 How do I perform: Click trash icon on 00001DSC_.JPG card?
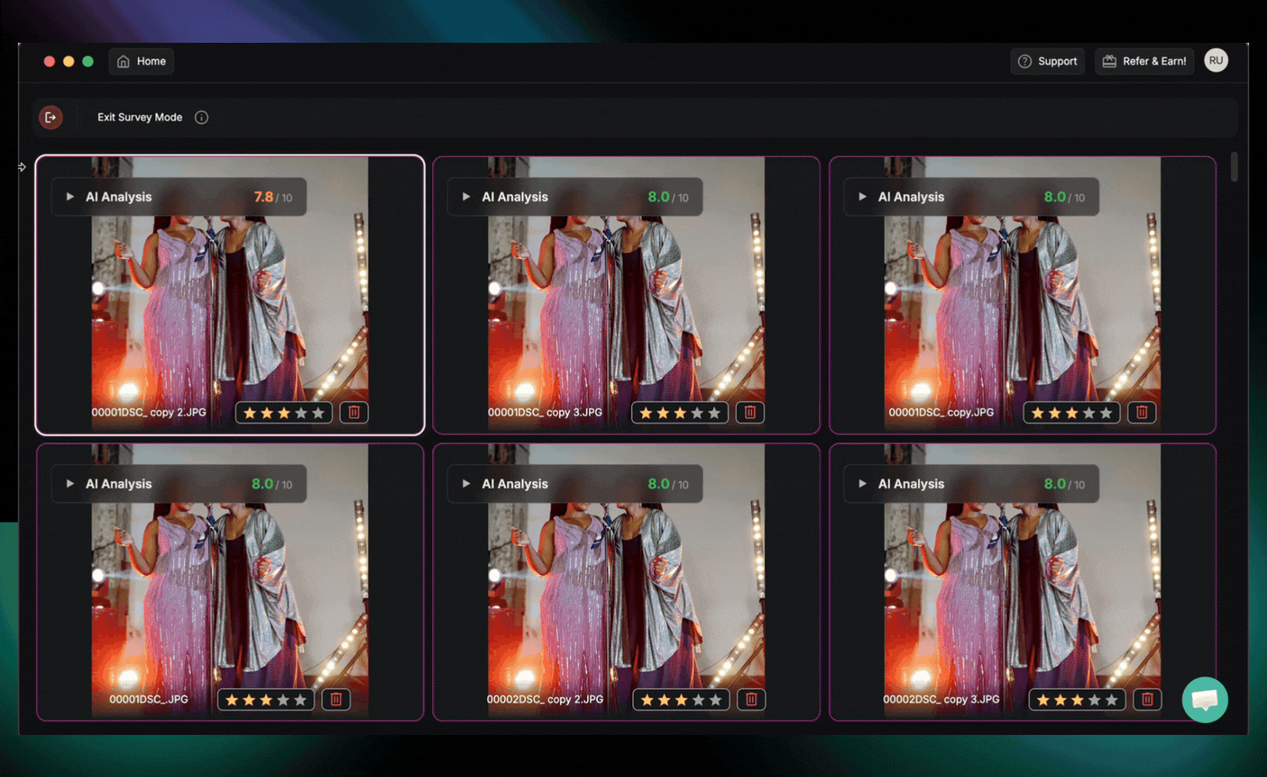coord(336,699)
